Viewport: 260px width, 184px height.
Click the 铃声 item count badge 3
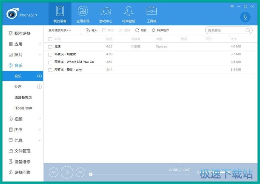click(39, 87)
